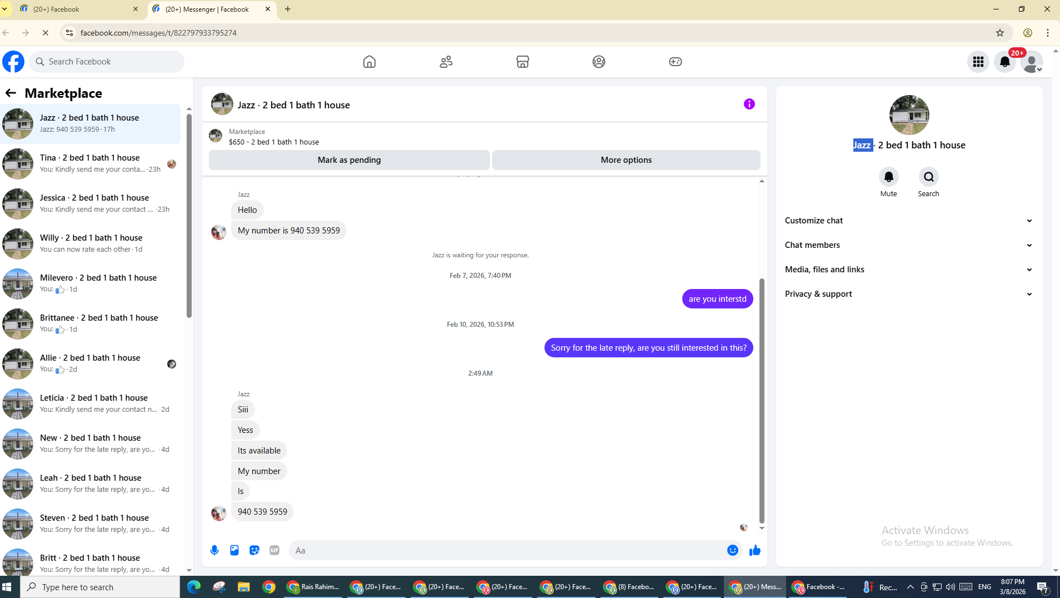Open the notifications bell with 20+ badge
This screenshot has height=598, width=1060.
pyautogui.click(x=1005, y=62)
